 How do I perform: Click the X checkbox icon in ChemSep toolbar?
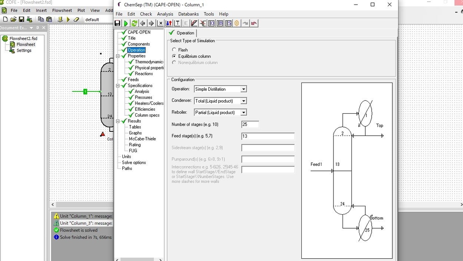click(160, 24)
